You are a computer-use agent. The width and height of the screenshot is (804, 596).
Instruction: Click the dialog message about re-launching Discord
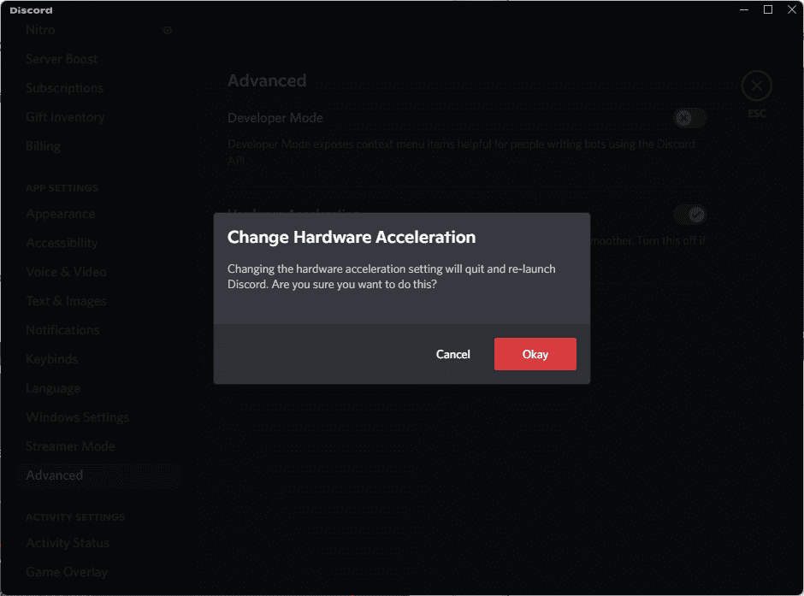[x=391, y=277]
